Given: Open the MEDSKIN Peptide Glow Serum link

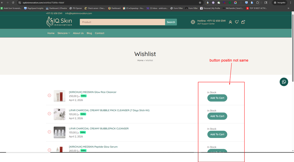Looking at the screenshot, I should 93,147.
